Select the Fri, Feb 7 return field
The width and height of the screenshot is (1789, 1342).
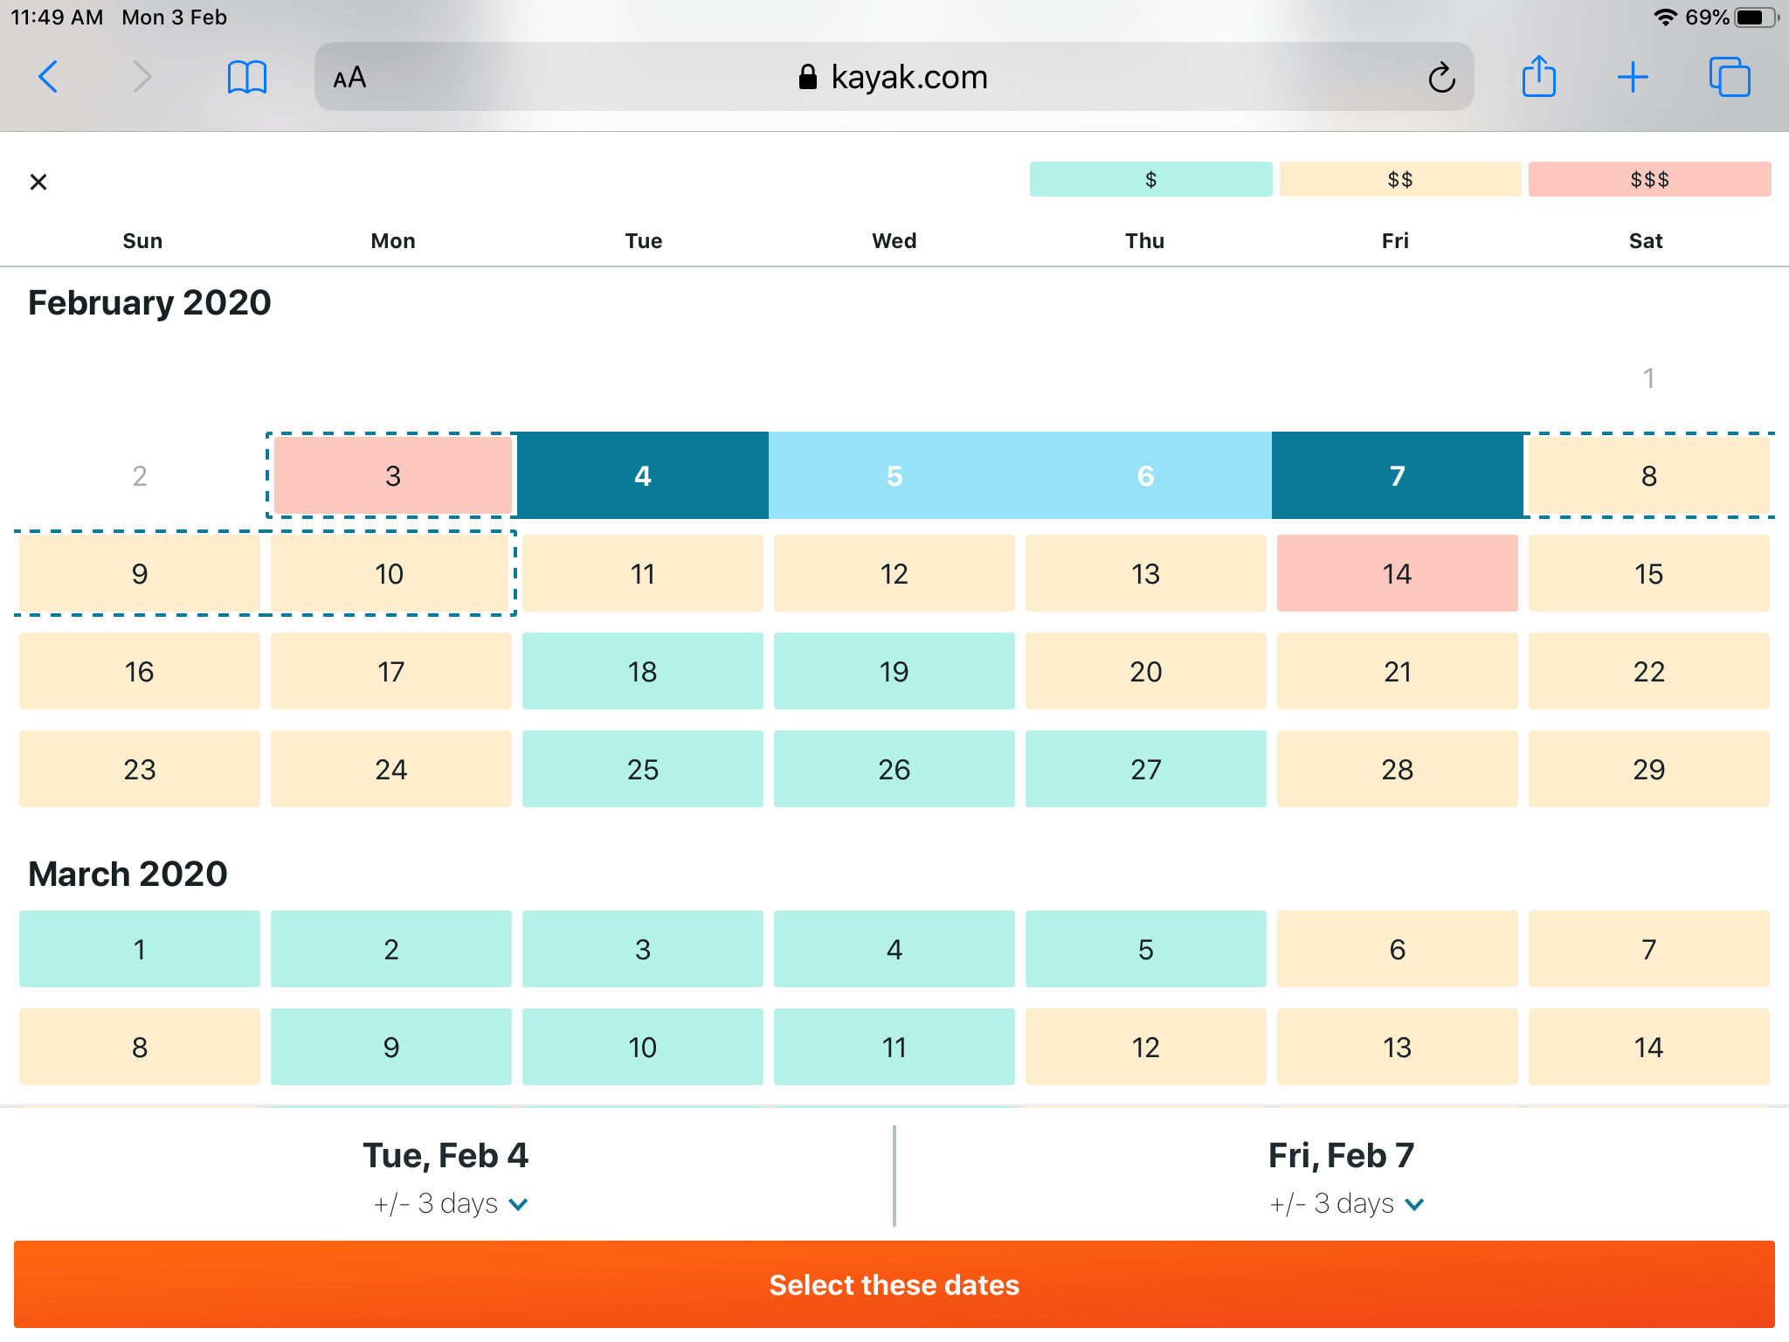tap(1341, 1156)
